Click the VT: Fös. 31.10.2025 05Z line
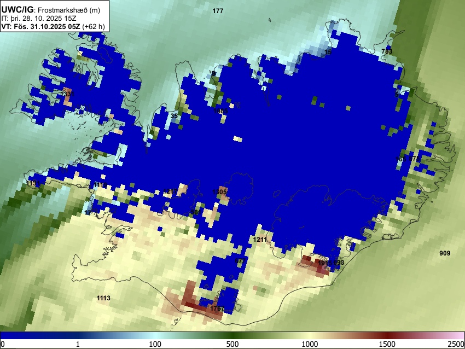Viewport: 465px width, 349px height. click(53, 26)
